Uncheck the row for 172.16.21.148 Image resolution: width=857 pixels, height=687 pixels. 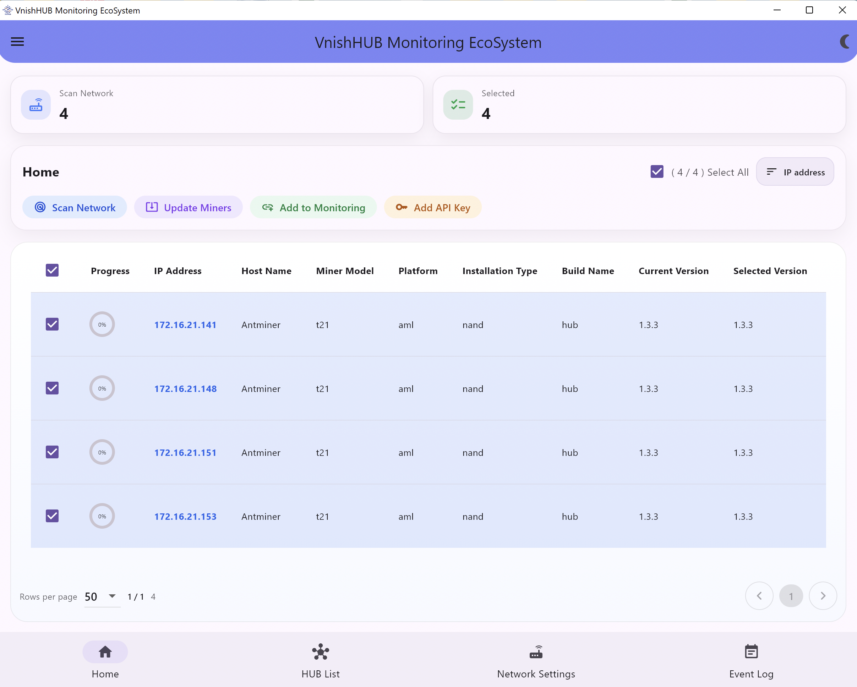52,388
